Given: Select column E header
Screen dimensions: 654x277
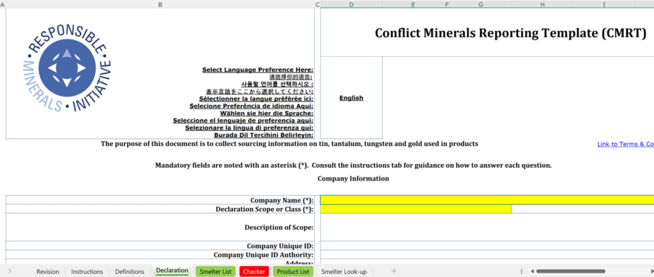Looking at the screenshot, I should coord(413,4).
